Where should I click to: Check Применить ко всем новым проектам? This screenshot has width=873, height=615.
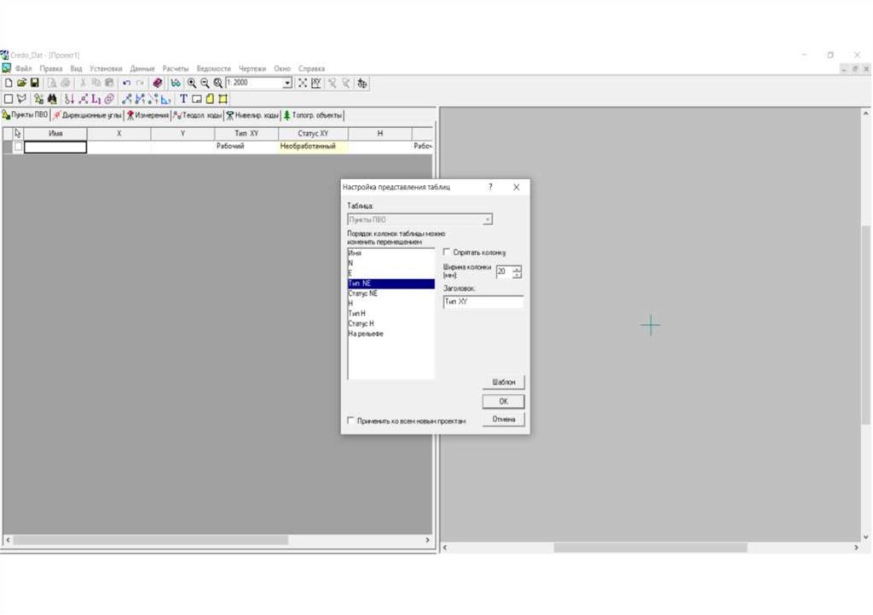coord(350,421)
